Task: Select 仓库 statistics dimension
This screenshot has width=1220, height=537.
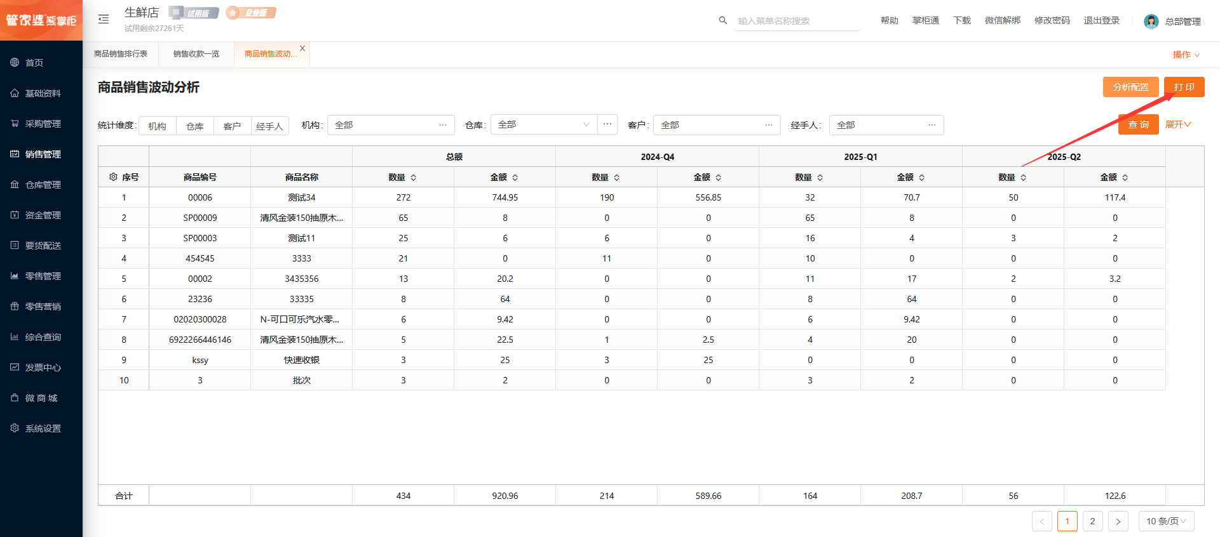Action: click(194, 126)
